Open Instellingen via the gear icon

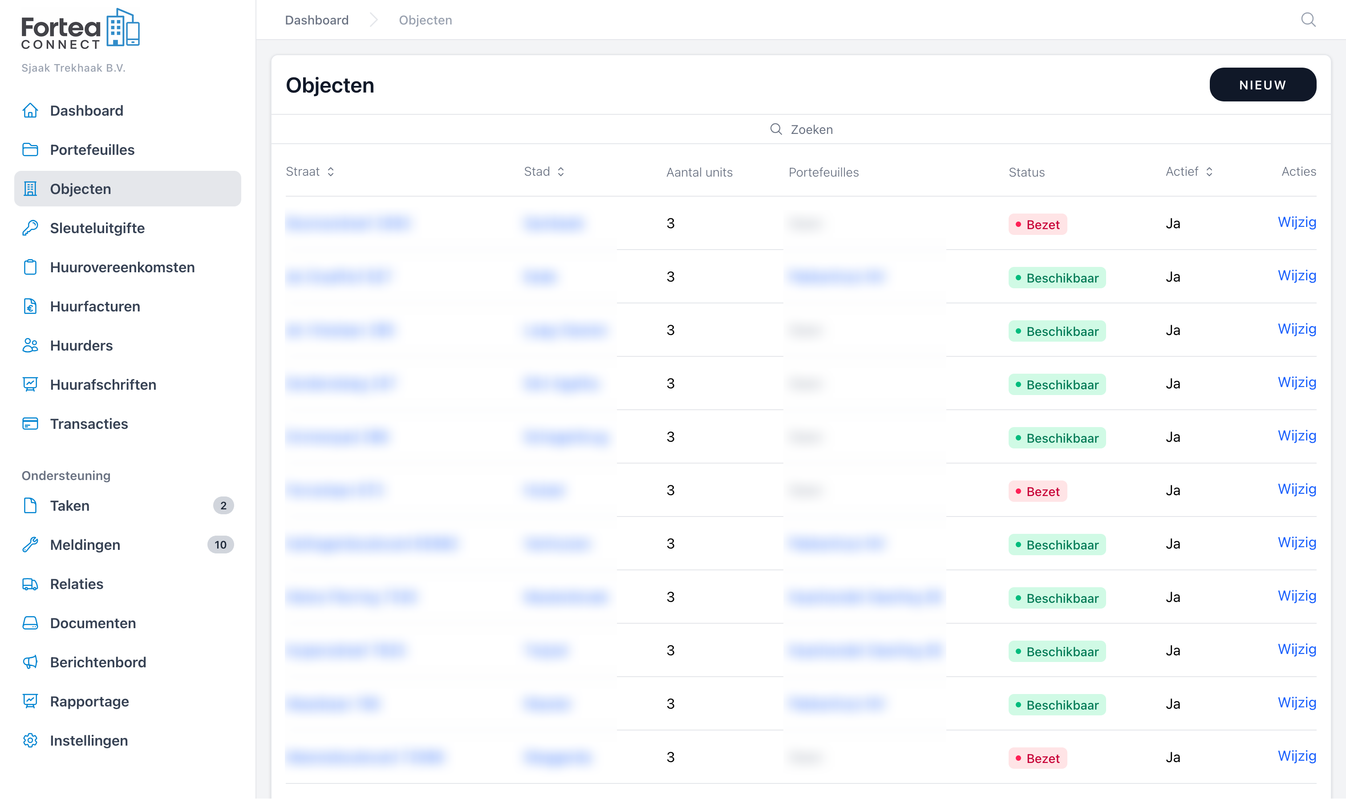pos(30,740)
